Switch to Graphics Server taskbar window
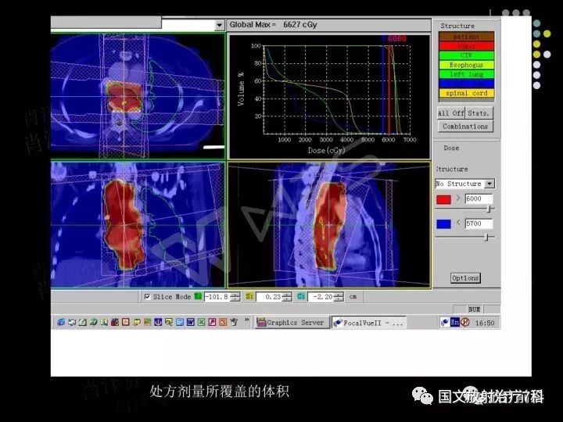The image size is (563, 422). (x=291, y=322)
